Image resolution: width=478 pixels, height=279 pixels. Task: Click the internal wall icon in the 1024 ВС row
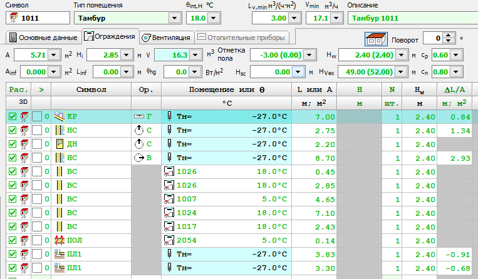tap(60, 213)
